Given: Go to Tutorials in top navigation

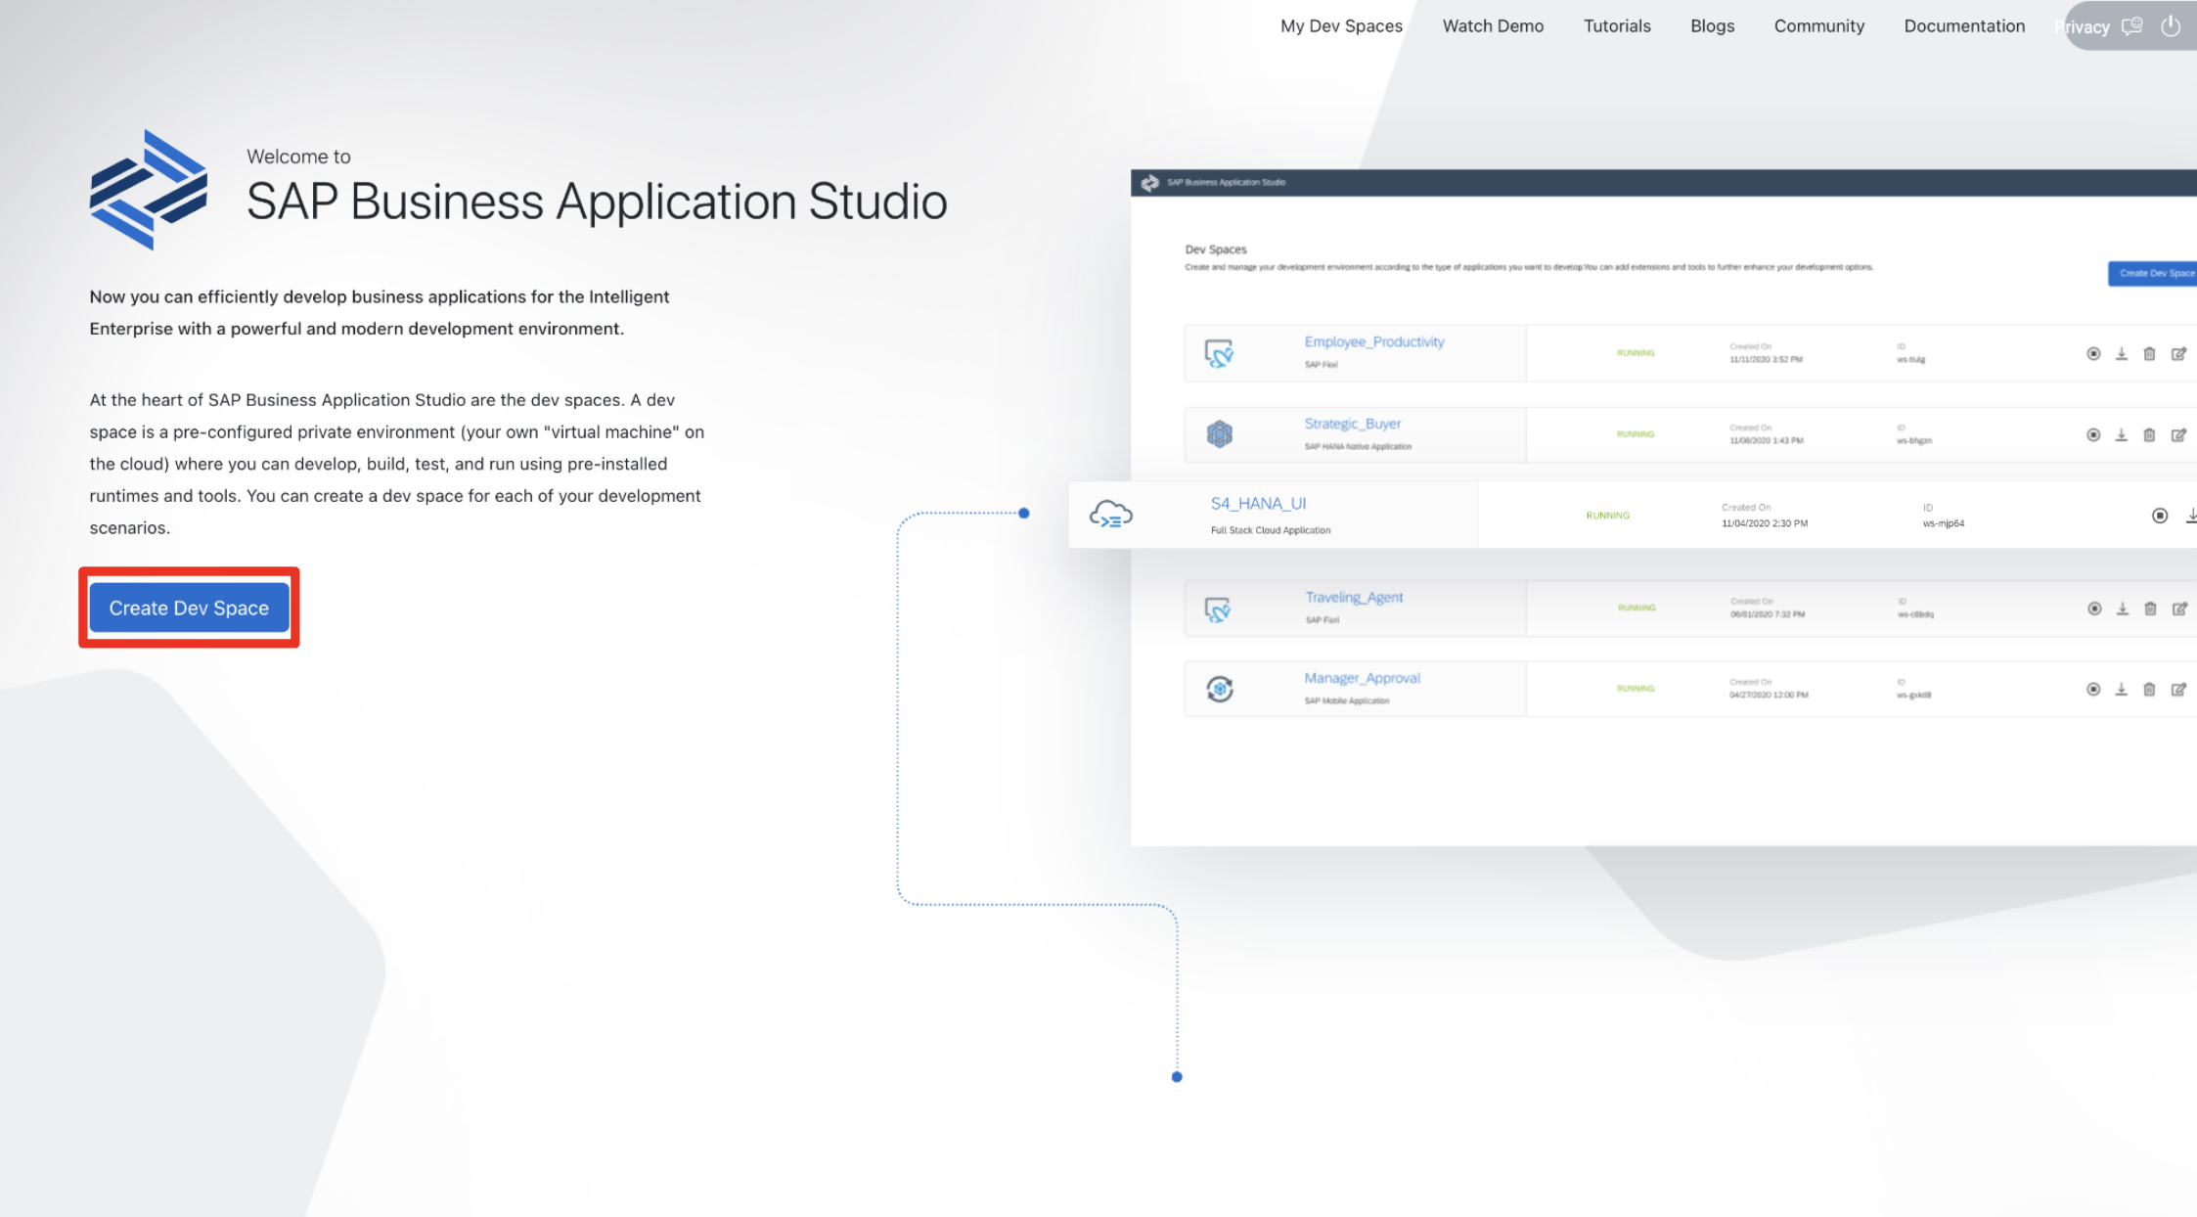Looking at the screenshot, I should pyautogui.click(x=1617, y=26).
